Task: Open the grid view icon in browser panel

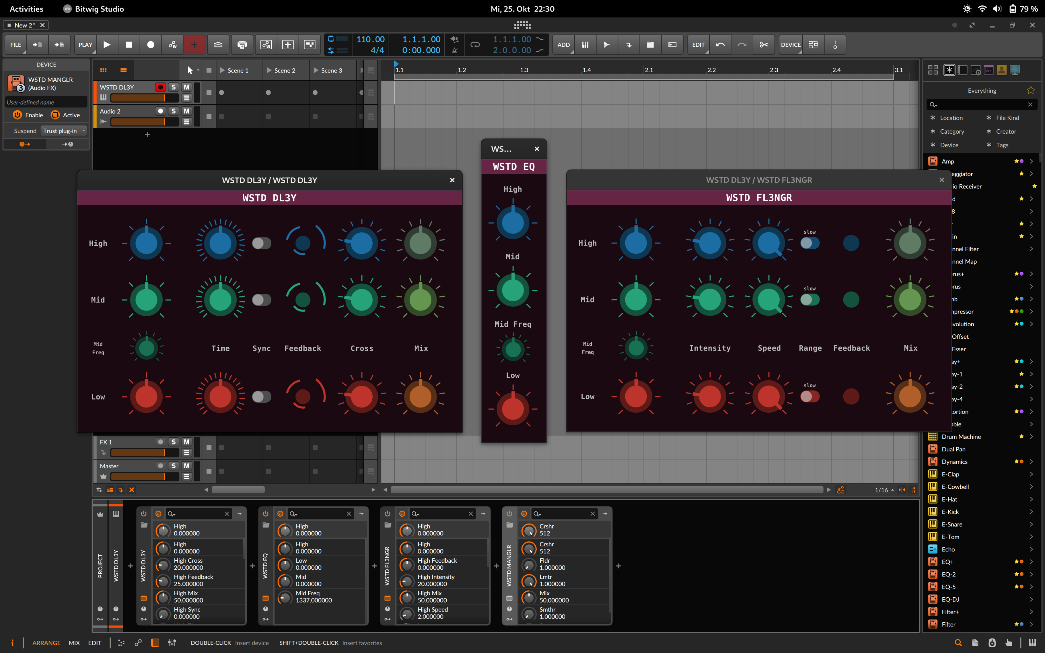Action: 933,70
